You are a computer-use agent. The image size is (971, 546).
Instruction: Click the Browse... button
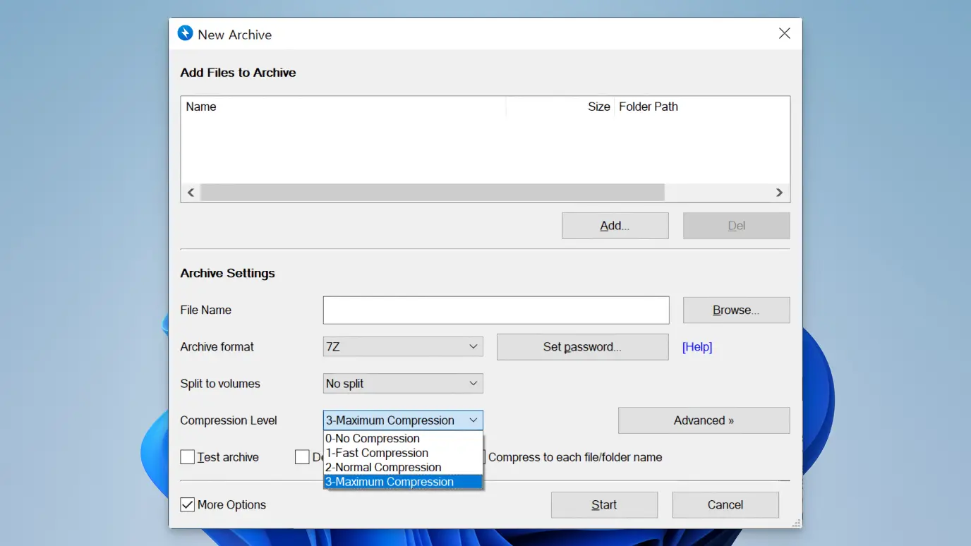click(x=736, y=310)
